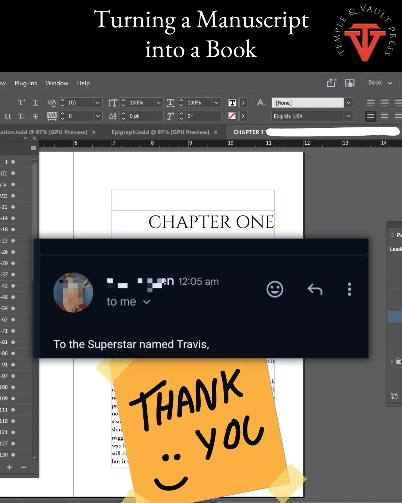Click the Horizontal Scale icon
The height and width of the screenshot is (503, 402).
[170, 102]
